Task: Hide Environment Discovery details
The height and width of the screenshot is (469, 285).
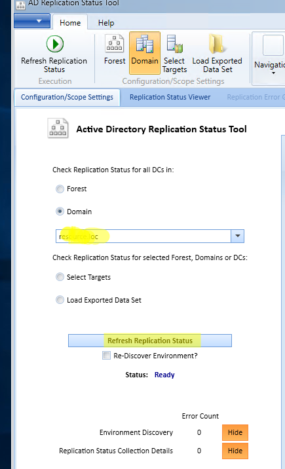Action: [235, 432]
